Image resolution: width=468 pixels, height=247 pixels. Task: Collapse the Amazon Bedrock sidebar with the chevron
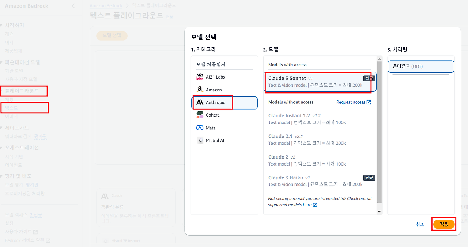73,6
